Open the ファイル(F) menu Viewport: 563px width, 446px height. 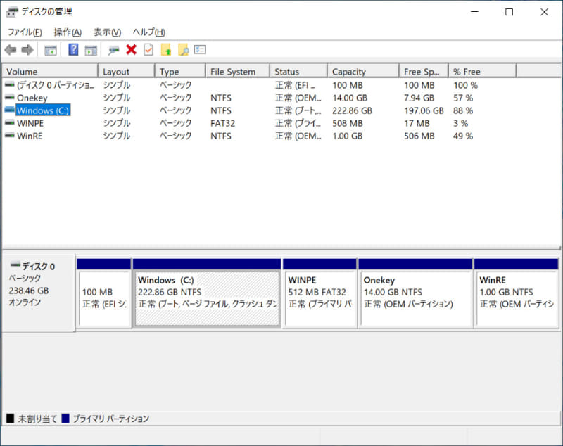click(25, 32)
